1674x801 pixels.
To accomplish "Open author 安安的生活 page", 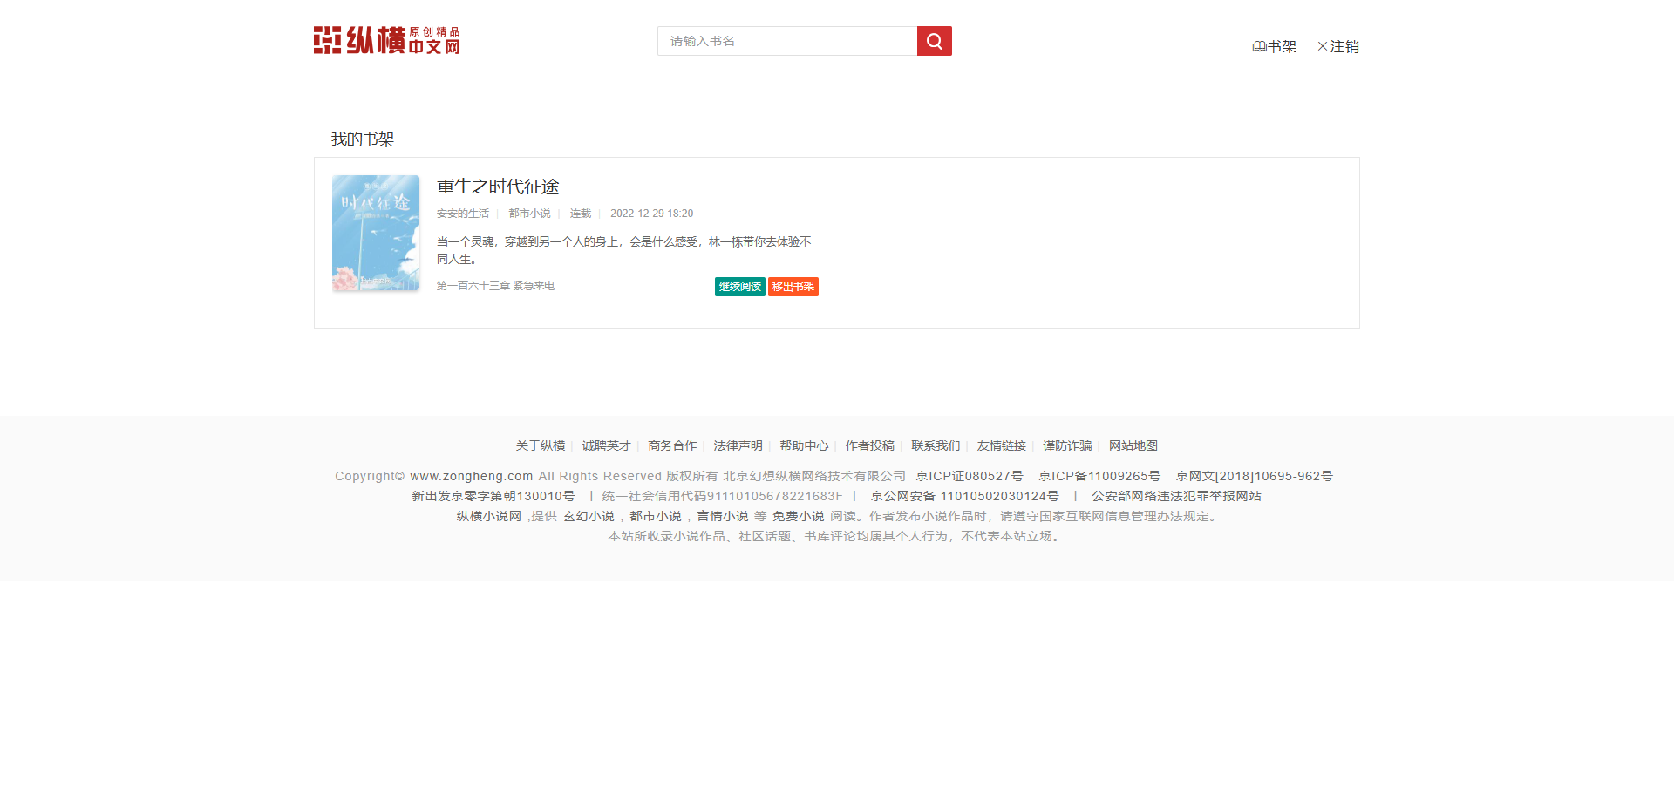I will [x=463, y=214].
